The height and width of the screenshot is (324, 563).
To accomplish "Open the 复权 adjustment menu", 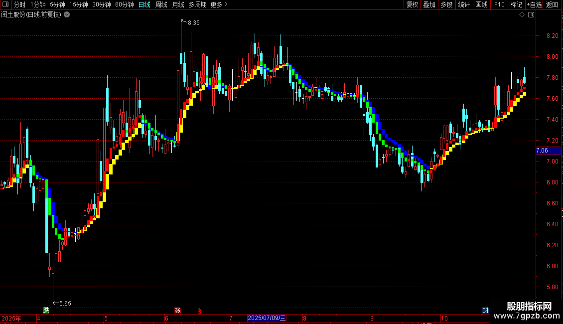I will [412, 4].
